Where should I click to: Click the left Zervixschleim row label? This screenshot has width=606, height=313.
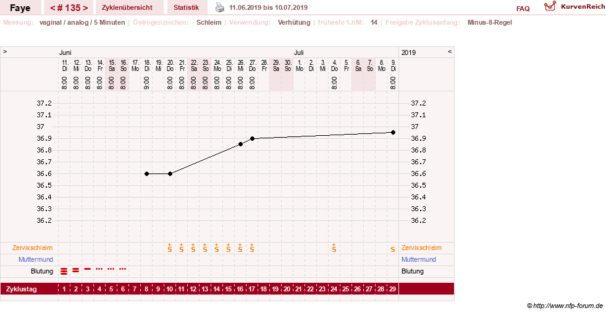(33, 248)
